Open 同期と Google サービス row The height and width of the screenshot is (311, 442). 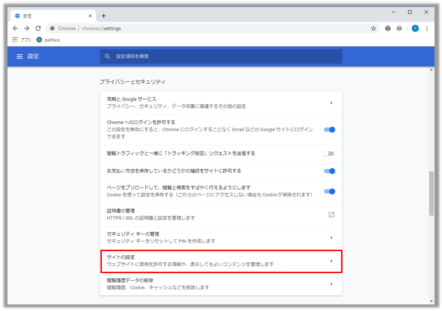pyautogui.click(x=221, y=103)
